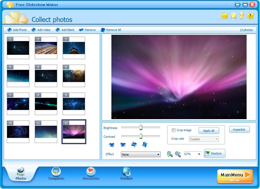
Task: Zoom out of the preview image
Action: coord(177,154)
